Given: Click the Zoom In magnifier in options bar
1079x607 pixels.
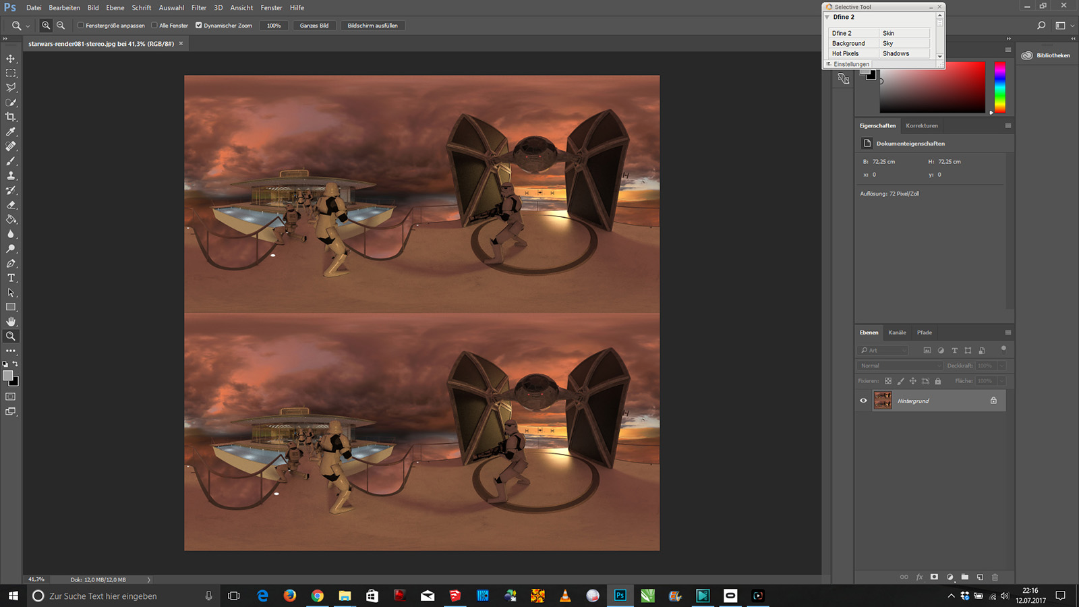Looking at the screenshot, I should pos(46,26).
